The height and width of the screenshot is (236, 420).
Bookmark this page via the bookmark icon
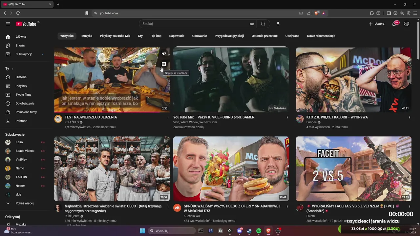coord(87,13)
